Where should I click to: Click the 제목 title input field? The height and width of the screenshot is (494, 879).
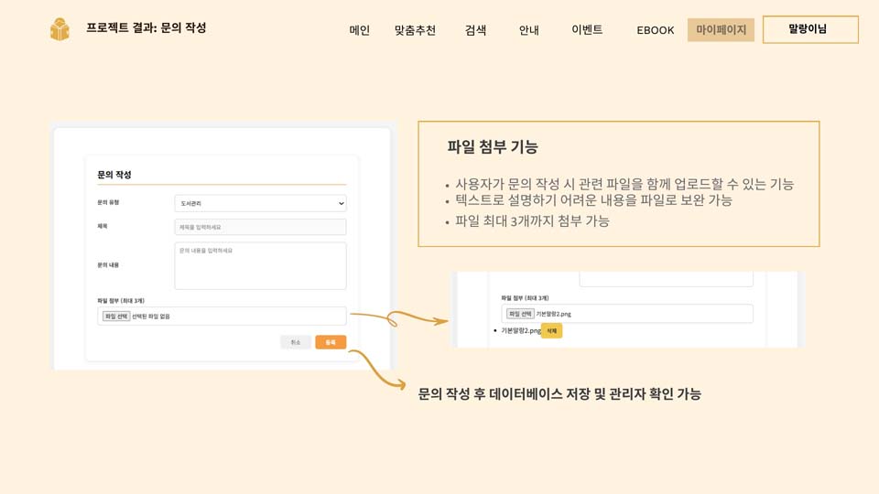coord(260,227)
